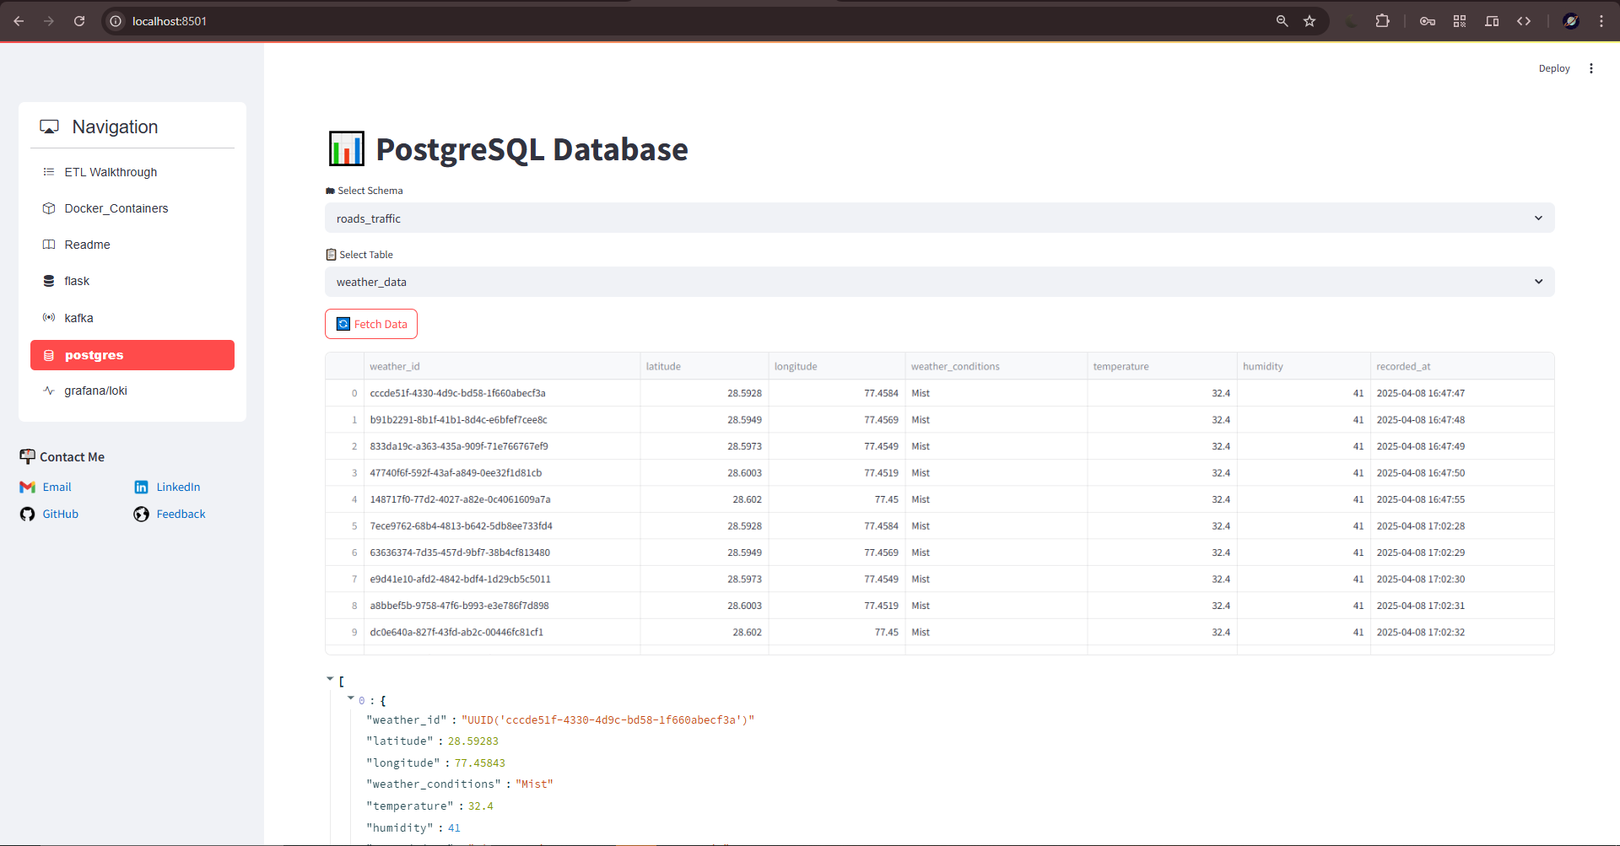This screenshot has height=846, width=1620.
Task: Open the browser menu at top right
Action: click(x=1602, y=20)
